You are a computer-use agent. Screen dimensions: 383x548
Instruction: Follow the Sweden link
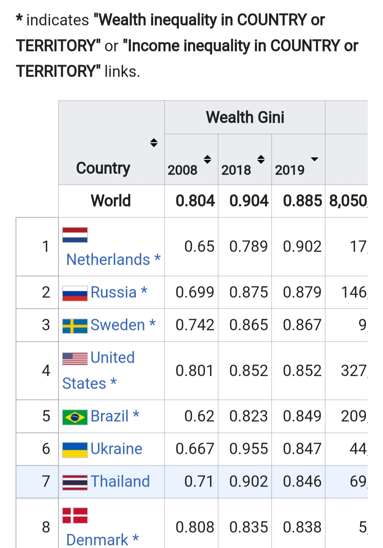click(117, 325)
